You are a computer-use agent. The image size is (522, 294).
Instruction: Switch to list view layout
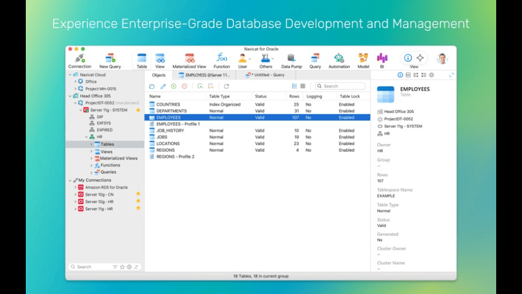click(x=294, y=86)
